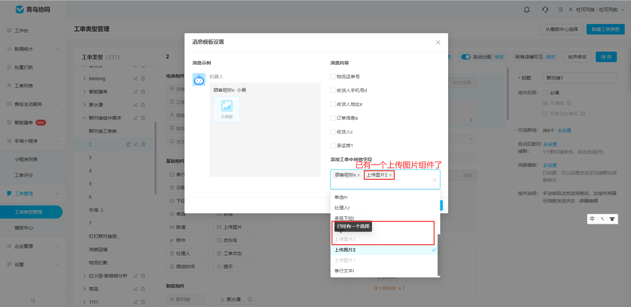This screenshot has height=307, width=631.
Task: Collapse the 手淘小程序 sidebar group
Action: [x=57, y=141]
